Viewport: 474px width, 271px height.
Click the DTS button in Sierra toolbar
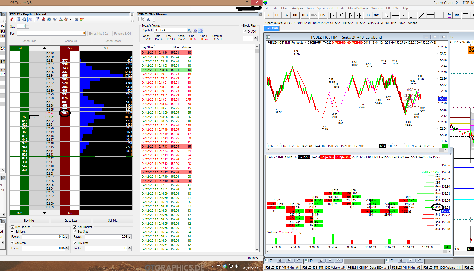305,15
